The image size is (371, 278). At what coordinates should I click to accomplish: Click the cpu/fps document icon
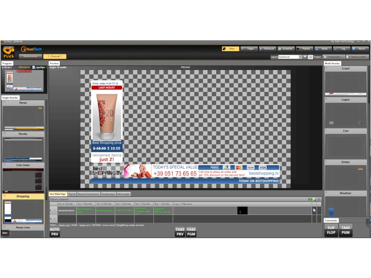pos(34,67)
